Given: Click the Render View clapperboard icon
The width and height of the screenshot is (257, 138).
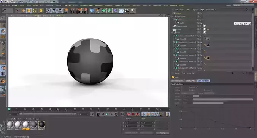Looking at the screenshot, I should pyautogui.click(x=73, y=11).
